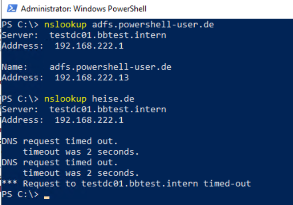Click the final PS C:\> prompt
The image size is (293, 205).
[x=20, y=194]
